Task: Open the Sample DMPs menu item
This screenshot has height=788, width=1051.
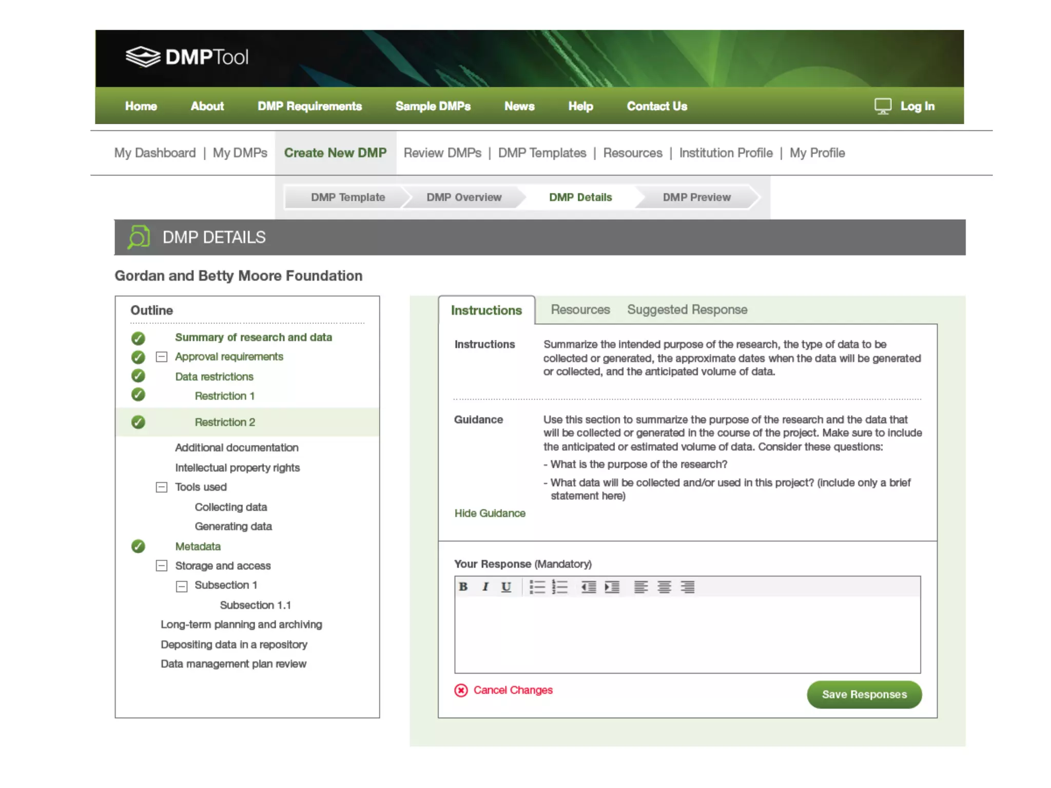Action: click(x=433, y=106)
